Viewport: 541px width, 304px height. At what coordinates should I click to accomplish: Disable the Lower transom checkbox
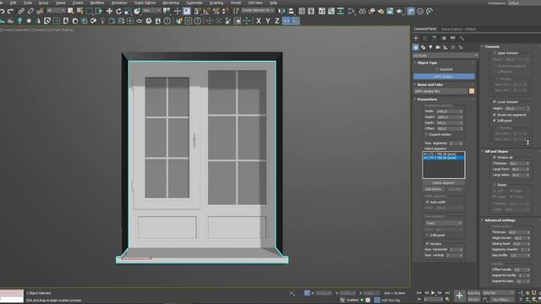click(495, 102)
